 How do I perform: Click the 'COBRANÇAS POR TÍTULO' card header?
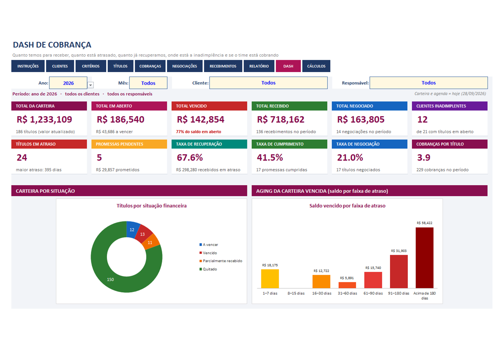450,144
